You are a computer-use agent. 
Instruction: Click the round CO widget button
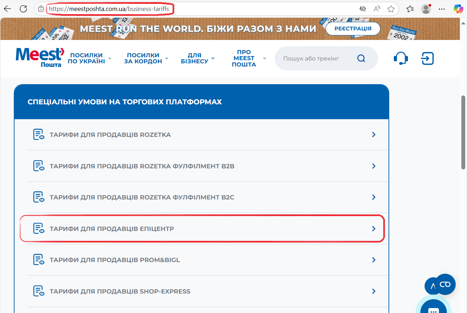(445, 284)
